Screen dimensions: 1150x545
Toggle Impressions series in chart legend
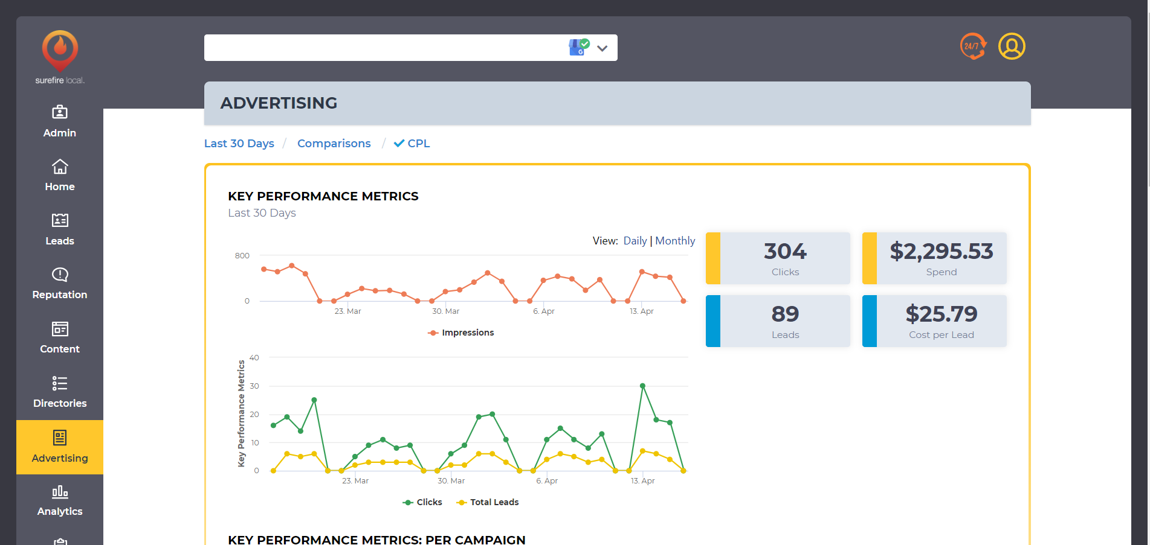pos(461,333)
